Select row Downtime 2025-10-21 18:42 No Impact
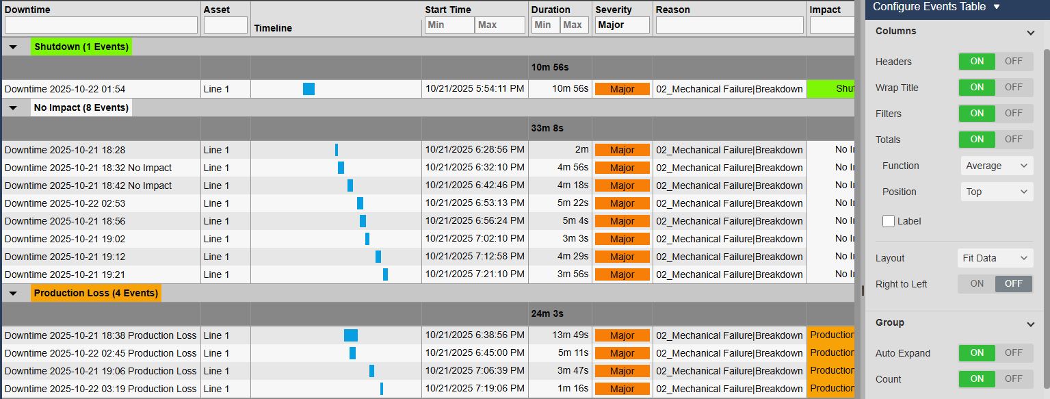1050x399 pixels. (x=428, y=185)
